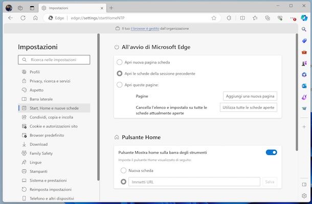Viewport: 312px width, 204px height.
Task: Open Stampanti settings section
Action: pos(54,171)
